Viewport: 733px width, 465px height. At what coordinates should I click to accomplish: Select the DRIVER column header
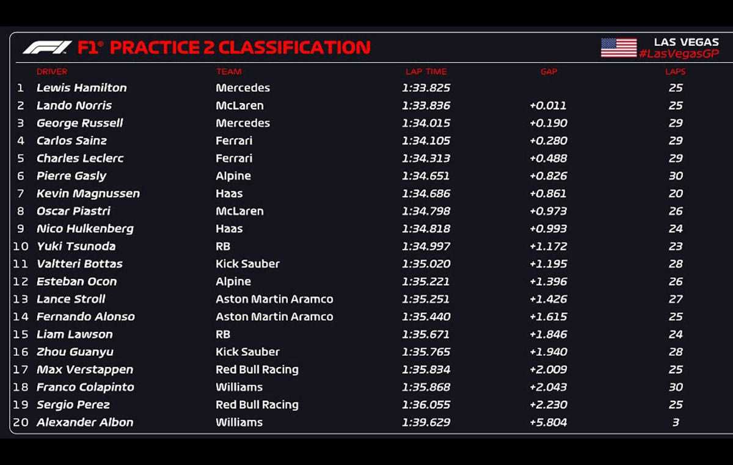point(52,71)
